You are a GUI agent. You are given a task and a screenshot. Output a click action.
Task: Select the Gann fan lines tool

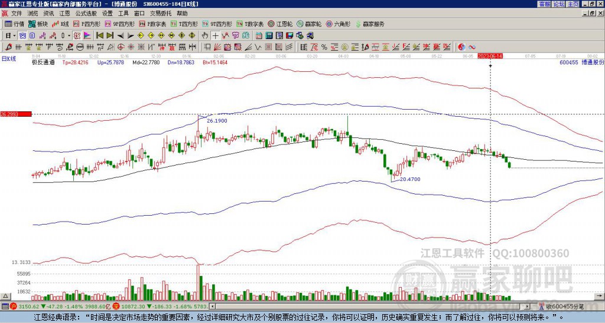217,47
